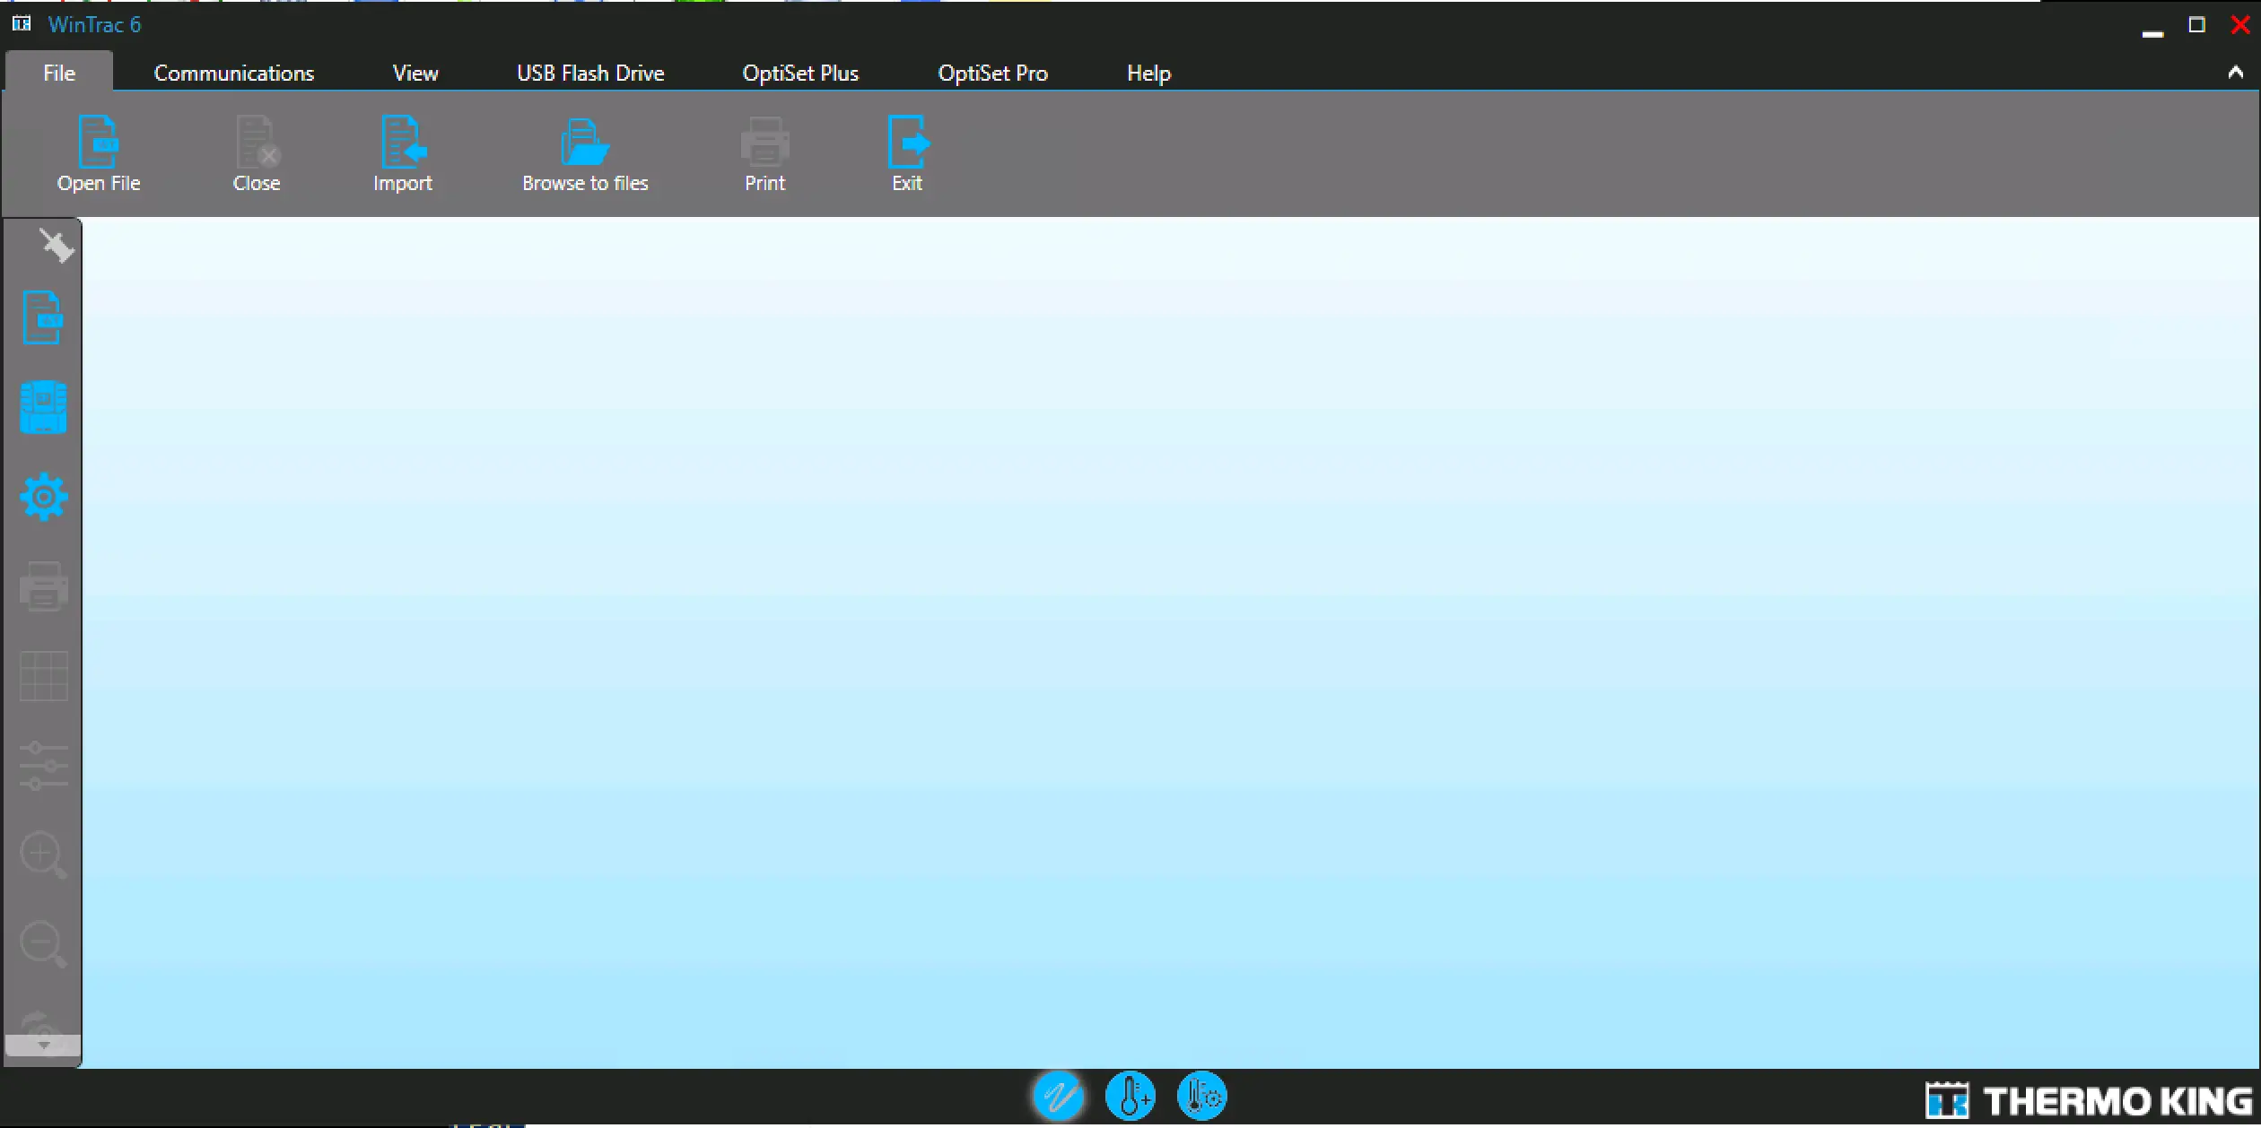Screen dimensions: 2261x1128
Task: Click Browse to files in the ribbon
Action: (585, 152)
